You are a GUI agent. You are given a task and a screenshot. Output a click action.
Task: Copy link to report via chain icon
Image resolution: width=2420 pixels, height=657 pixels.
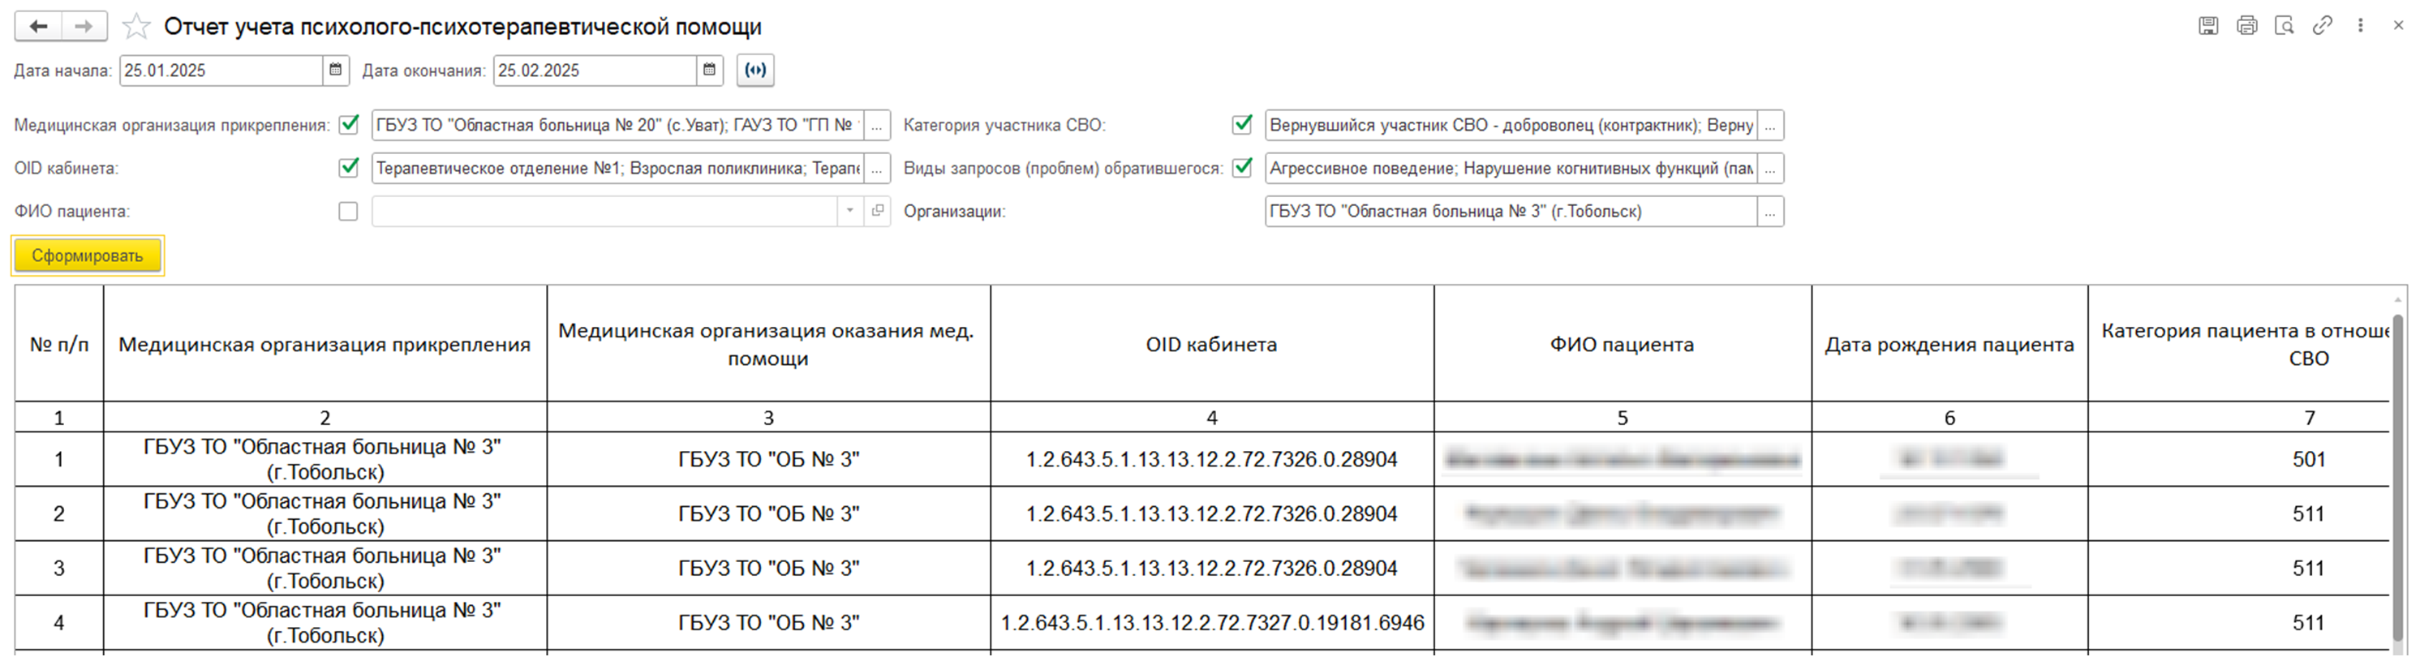click(x=2323, y=26)
